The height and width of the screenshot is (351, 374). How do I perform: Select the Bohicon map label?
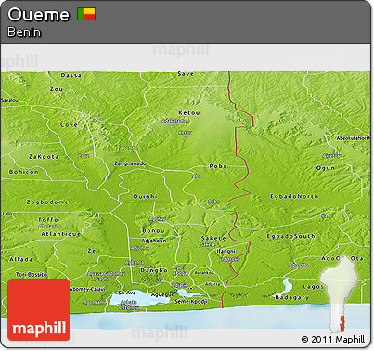24,172
